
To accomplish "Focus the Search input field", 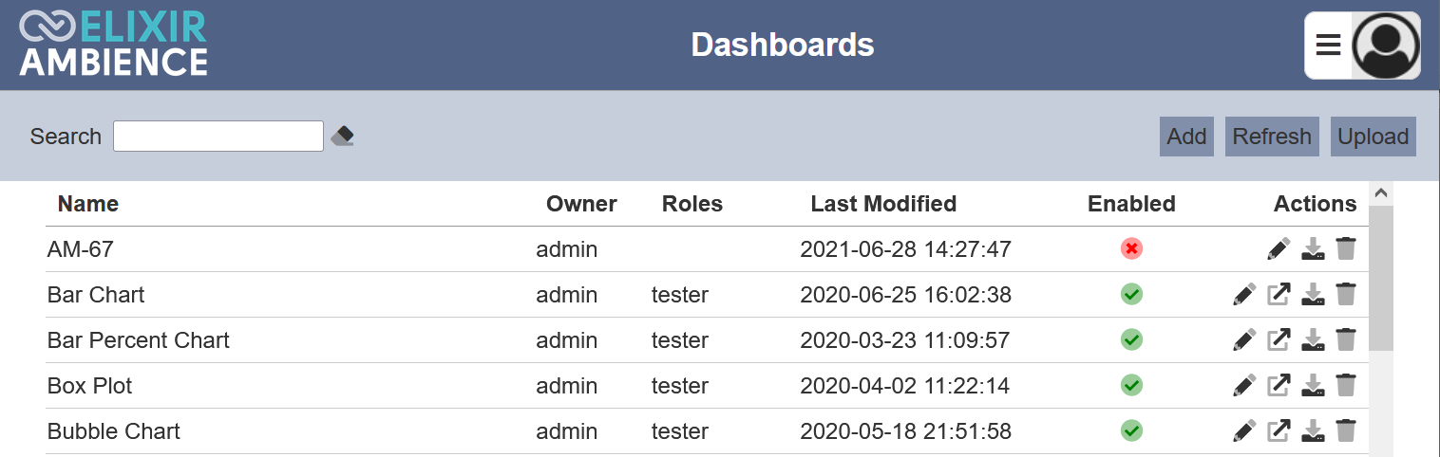I will pyautogui.click(x=218, y=137).
